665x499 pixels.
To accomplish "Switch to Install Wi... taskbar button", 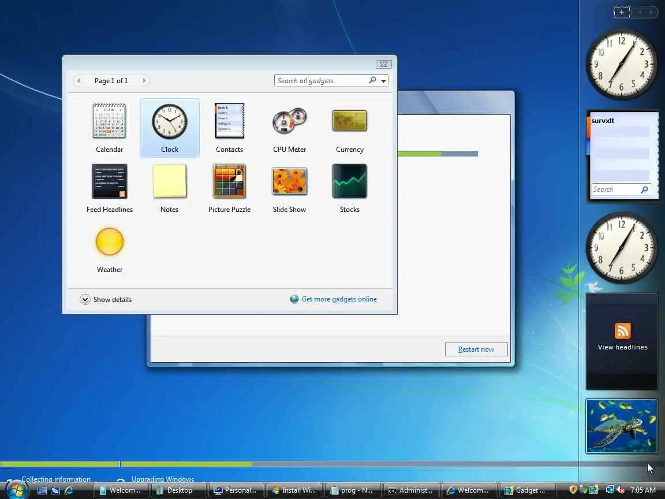I will (295, 490).
